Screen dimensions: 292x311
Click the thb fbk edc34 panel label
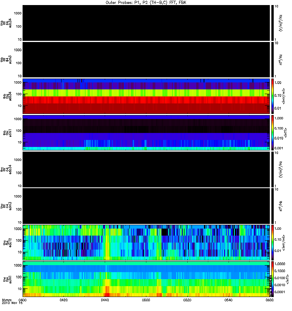click(x=7, y=96)
